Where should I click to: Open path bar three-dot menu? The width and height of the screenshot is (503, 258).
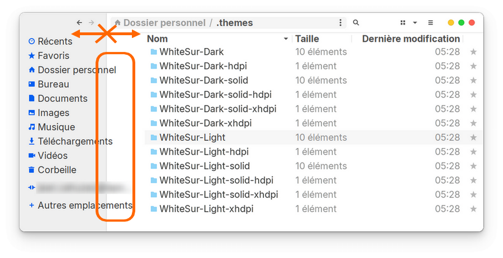tap(340, 23)
